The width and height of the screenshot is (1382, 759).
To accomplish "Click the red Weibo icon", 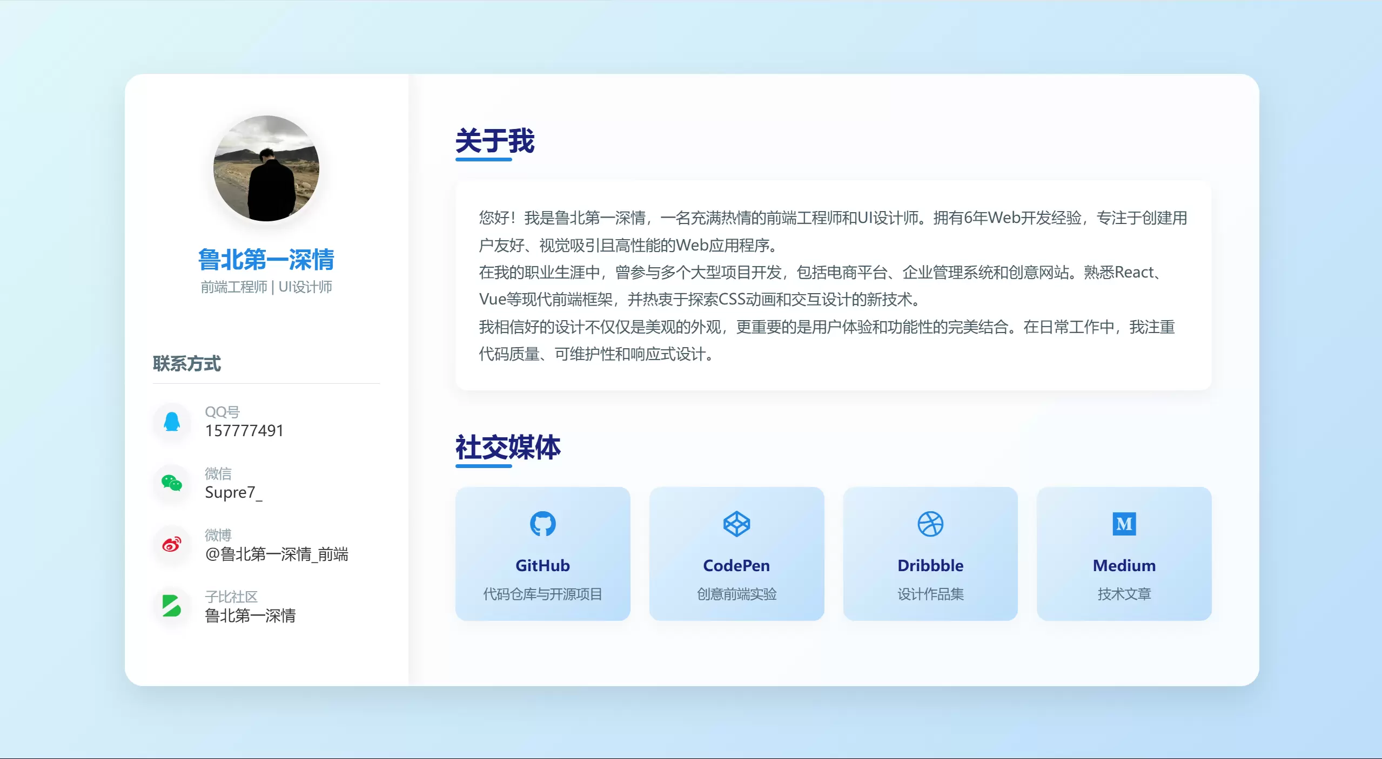I will (172, 545).
